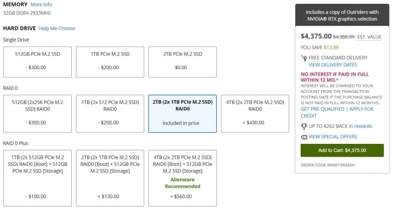395x212 pixels.
Task: Select the Alienware Recommended 4TB RAID0 Plus option
Action: tap(182, 178)
